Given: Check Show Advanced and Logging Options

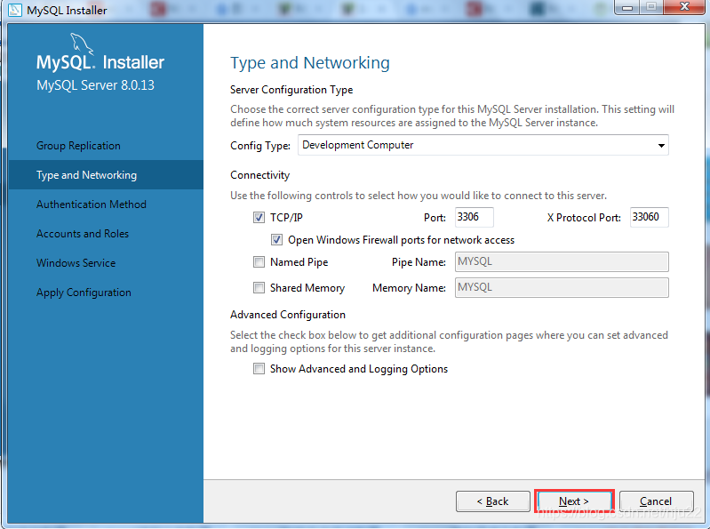Looking at the screenshot, I should [259, 369].
